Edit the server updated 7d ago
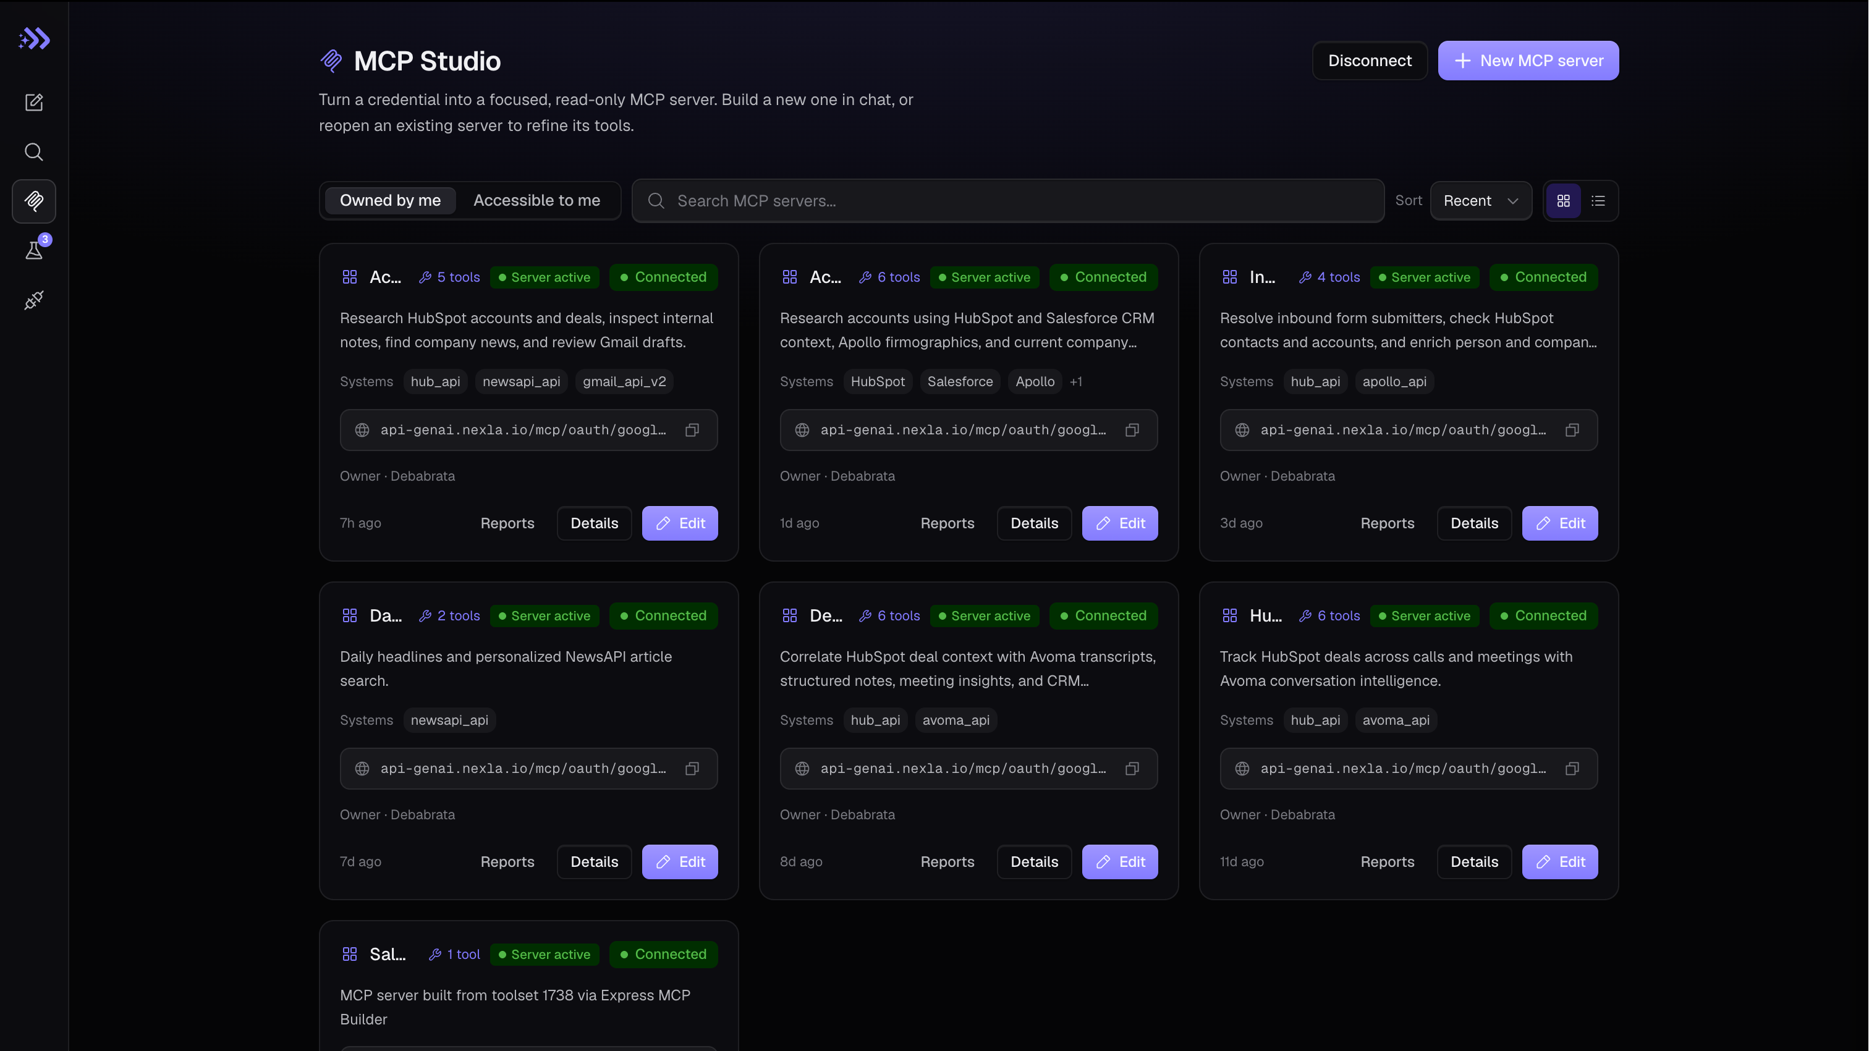The image size is (1869, 1051). 680,863
